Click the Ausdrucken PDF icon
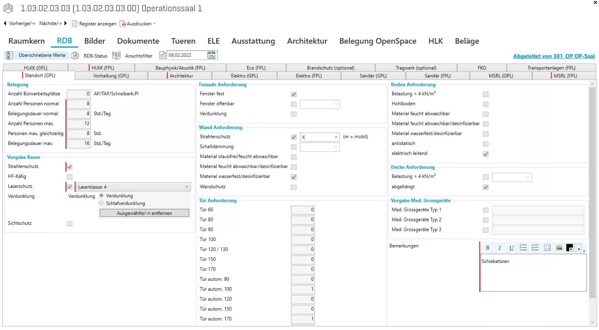Screen dimensions: 599x330 (x=123, y=24)
